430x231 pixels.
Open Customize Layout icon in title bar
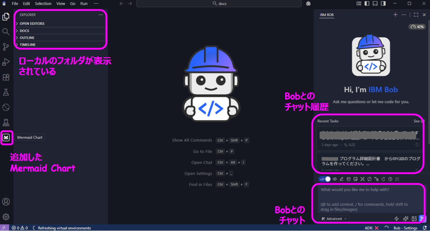click(x=359, y=3)
